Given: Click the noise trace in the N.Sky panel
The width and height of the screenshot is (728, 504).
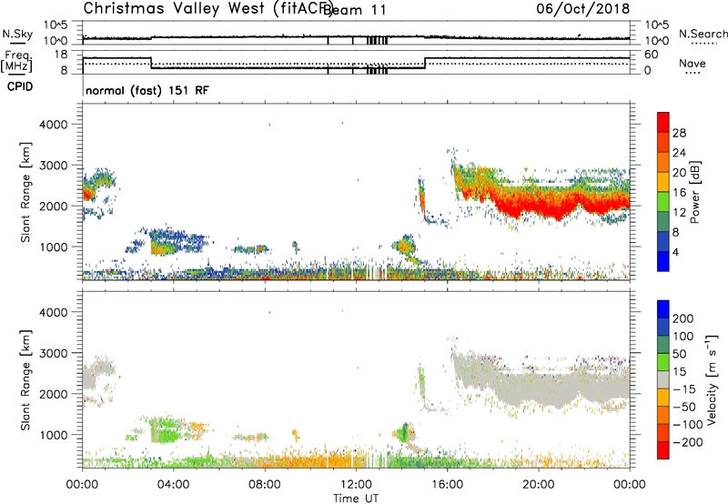Looking at the screenshot, I should coord(356,36).
